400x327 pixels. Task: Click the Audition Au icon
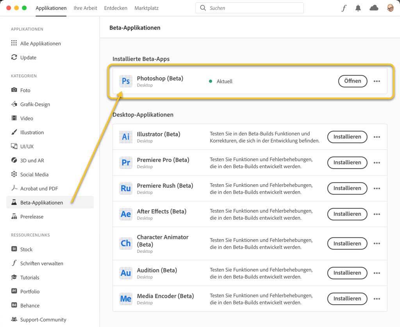[x=126, y=273]
